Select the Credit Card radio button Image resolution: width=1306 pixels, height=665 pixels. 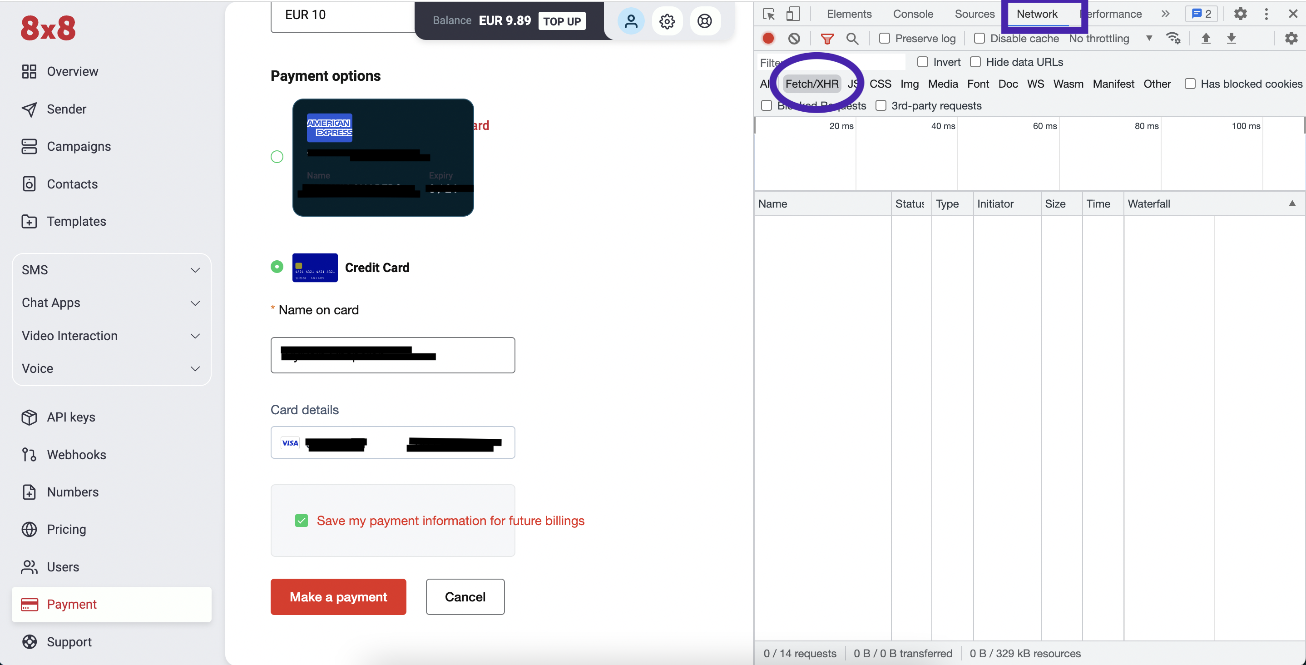[277, 266]
